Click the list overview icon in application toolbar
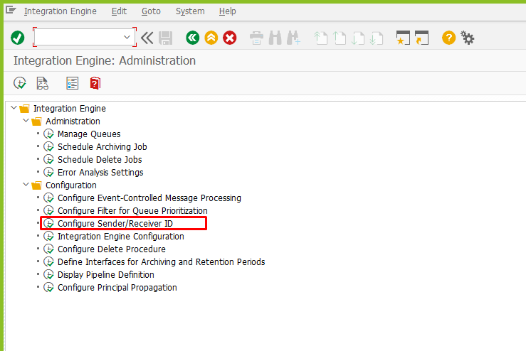 [x=72, y=83]
